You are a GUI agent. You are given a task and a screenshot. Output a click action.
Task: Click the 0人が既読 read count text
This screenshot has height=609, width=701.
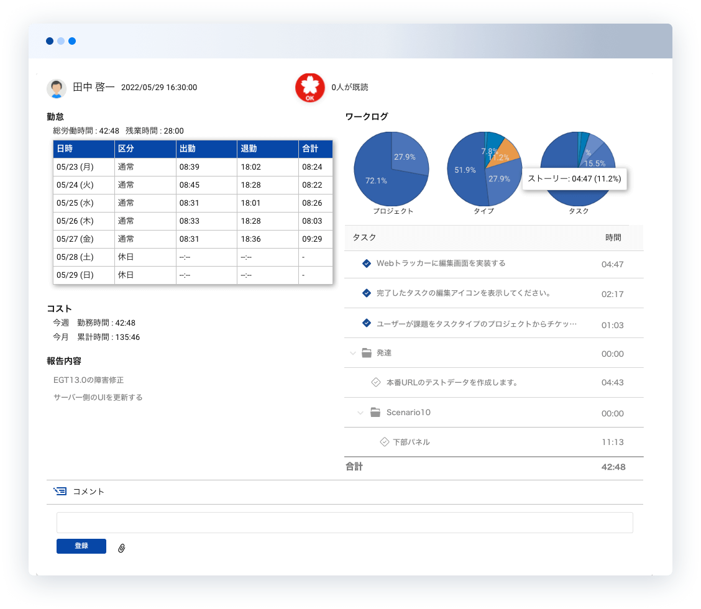coord(350,88)
